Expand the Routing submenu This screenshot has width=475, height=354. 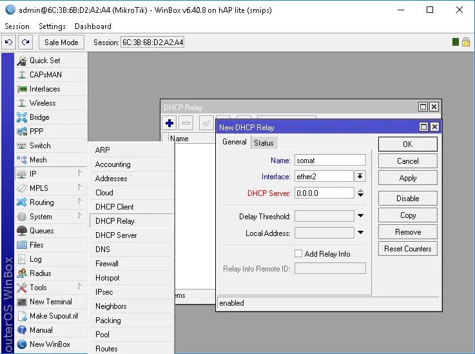51,202
